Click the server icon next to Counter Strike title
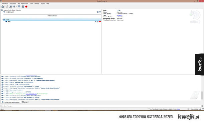Viewport: 204px width, 123px height. click(2, 10)
